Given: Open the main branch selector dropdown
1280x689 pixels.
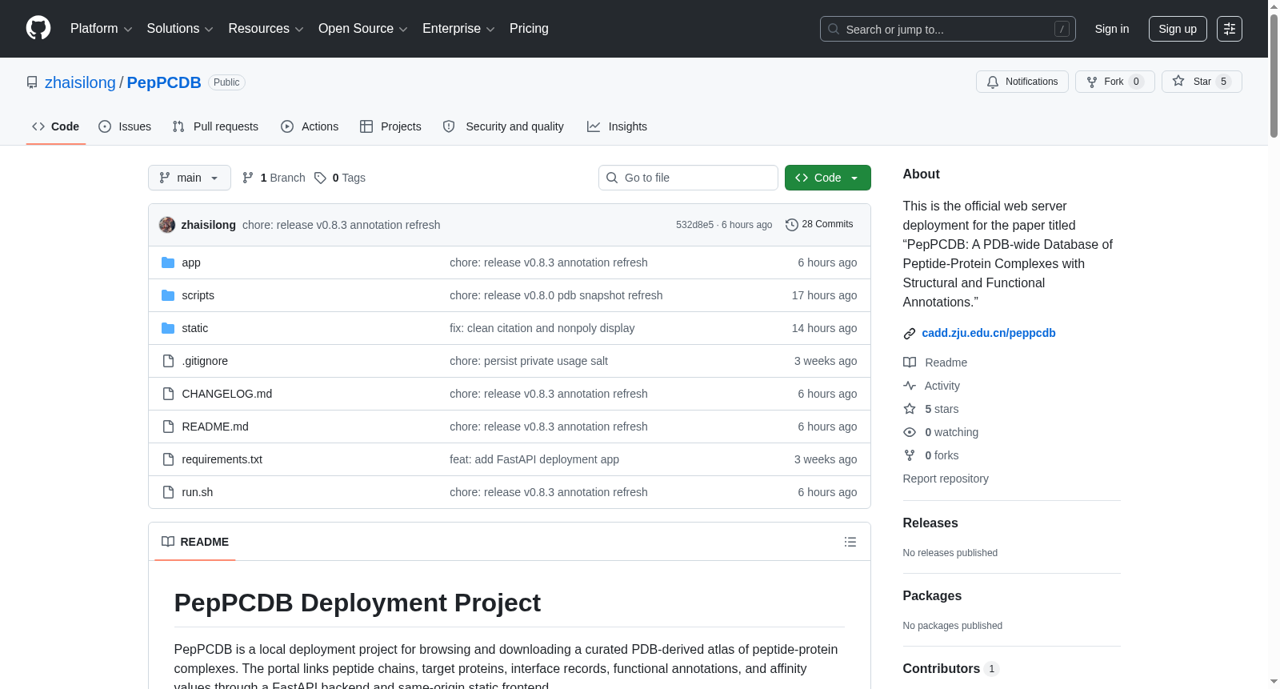Looking at the screenshot, I should click(190, 178).
